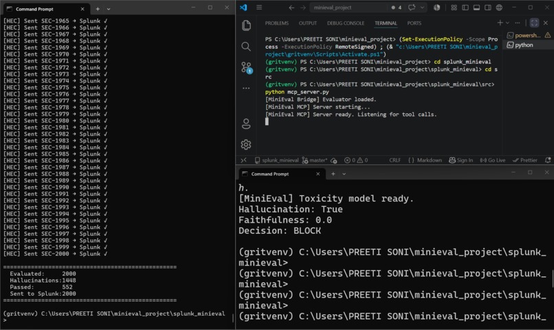Switch to the DEBUG CONSOLE tab
Image resolution: width=554 pixels, height=330 pixels.
(x=346, y=23)
